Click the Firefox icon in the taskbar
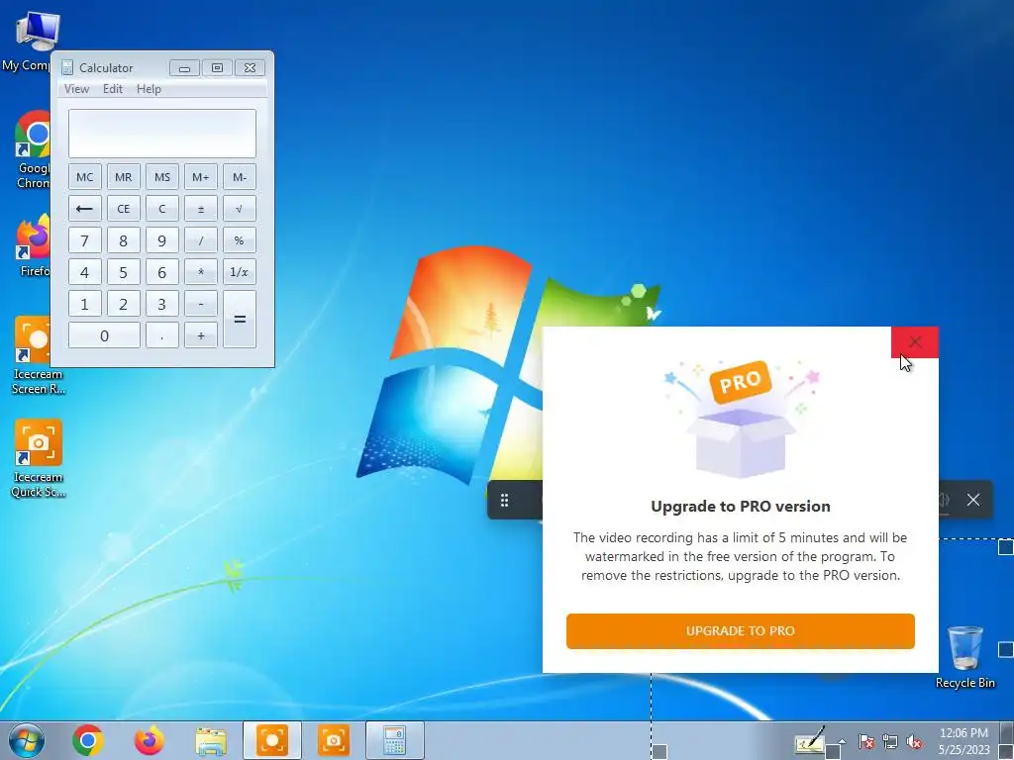Viewport: 1014px width, 760px height. pyautogui.click(x=149, y=740)
